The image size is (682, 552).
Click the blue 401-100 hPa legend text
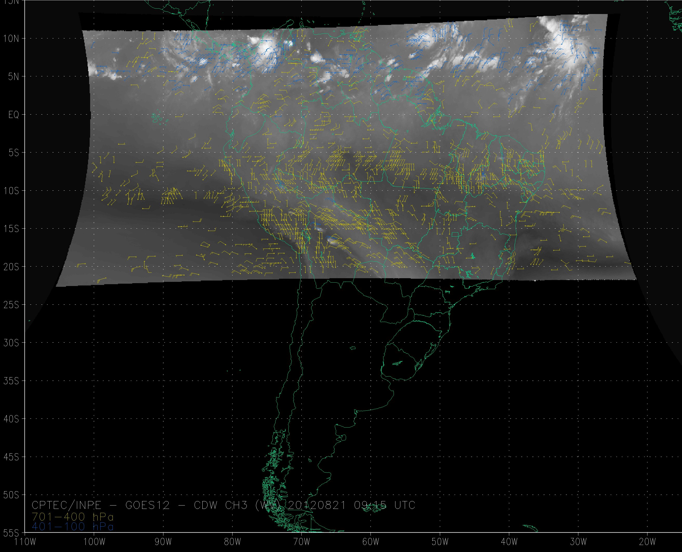pyautogui.click(x=72, y=527)
